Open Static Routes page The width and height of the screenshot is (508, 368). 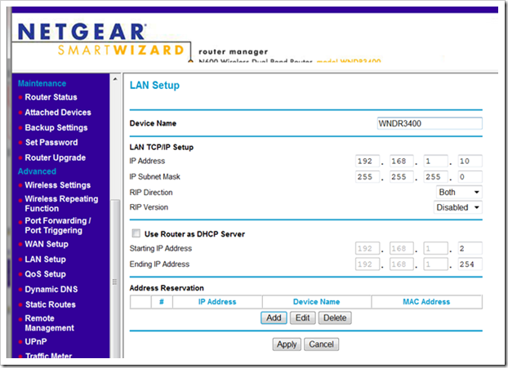click(x=51, y=304)
